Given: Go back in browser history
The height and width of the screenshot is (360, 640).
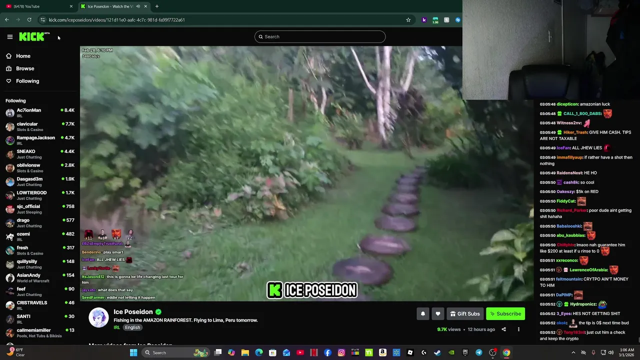Looking at the screenshot, I should point(7,19).
